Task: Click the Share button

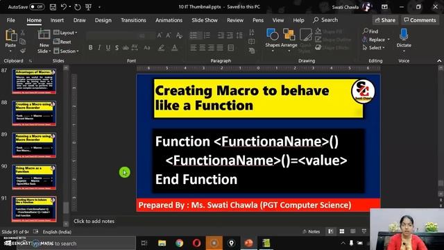Action: pyautogui.click(x=385, y=20)
